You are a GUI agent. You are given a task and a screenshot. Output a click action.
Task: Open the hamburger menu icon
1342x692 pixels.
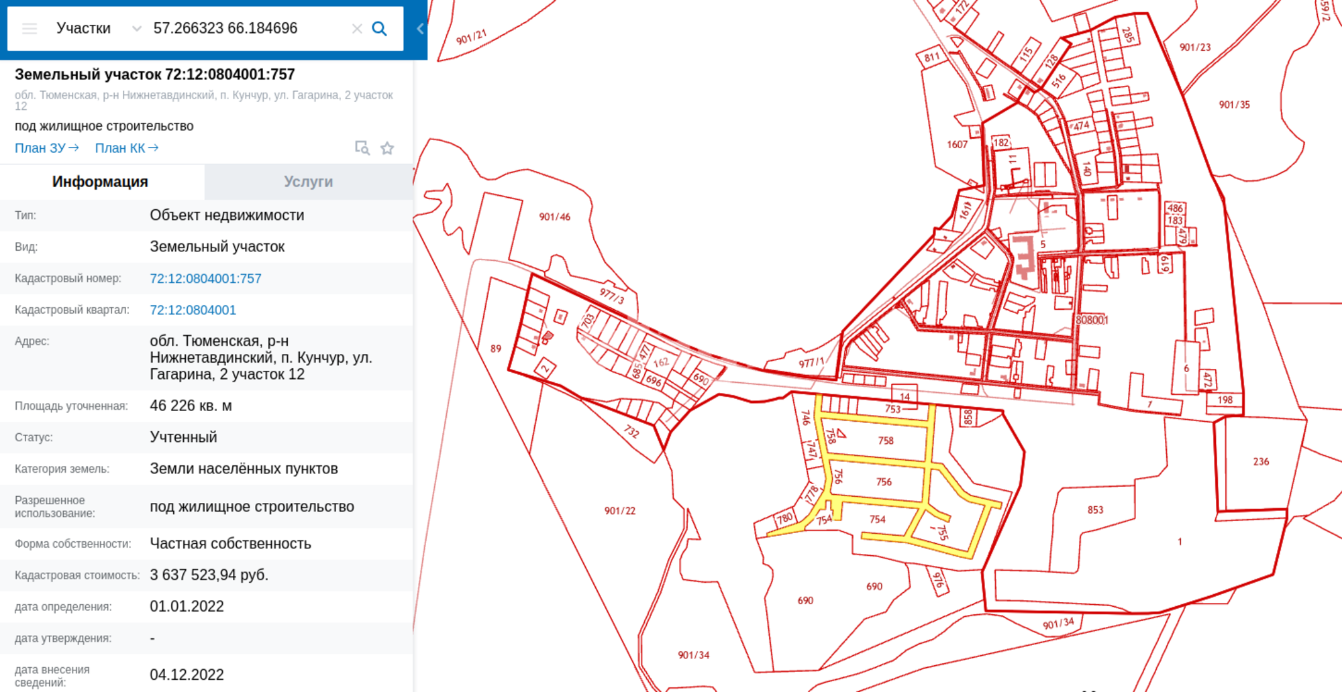30,28
